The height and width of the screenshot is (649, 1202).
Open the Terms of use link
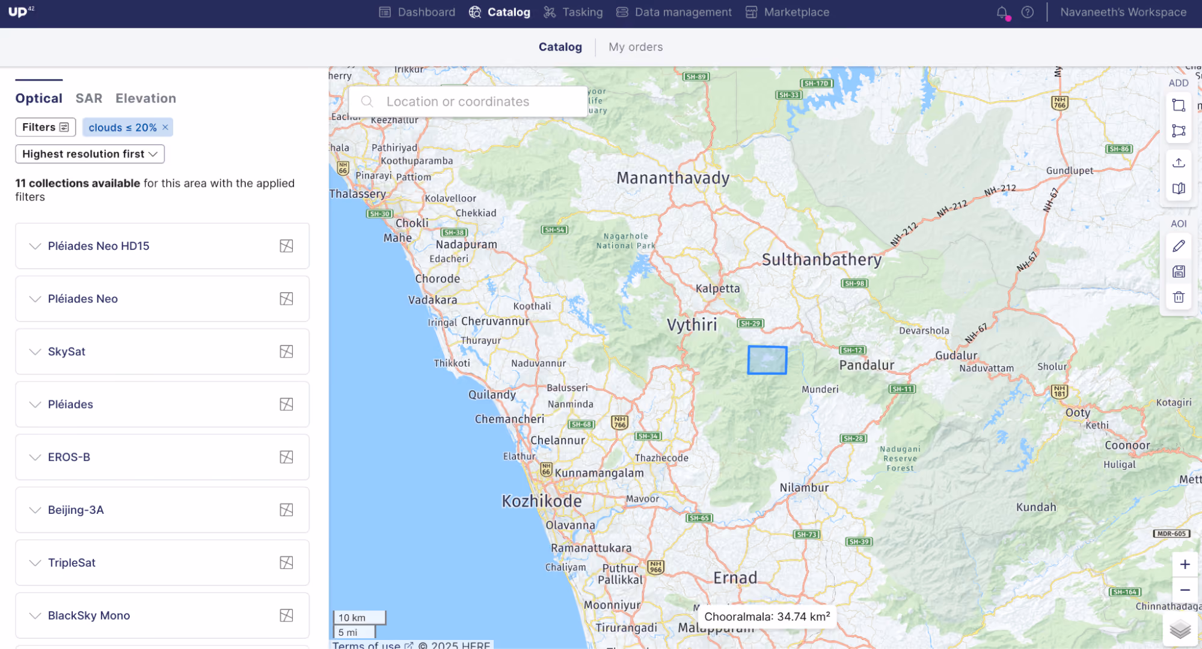372,645
